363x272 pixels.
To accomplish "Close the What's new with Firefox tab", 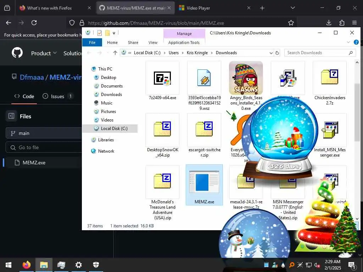I will (x=89, y=8).
